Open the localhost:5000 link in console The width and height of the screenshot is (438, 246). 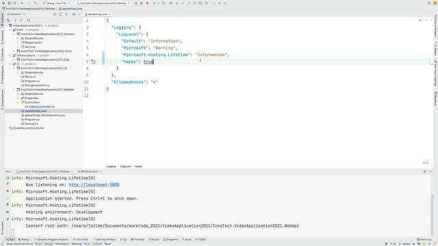click(x=94, y=184)
